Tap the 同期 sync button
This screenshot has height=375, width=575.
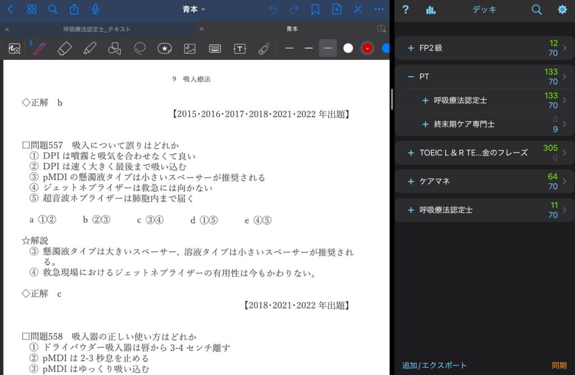point(559,365)
